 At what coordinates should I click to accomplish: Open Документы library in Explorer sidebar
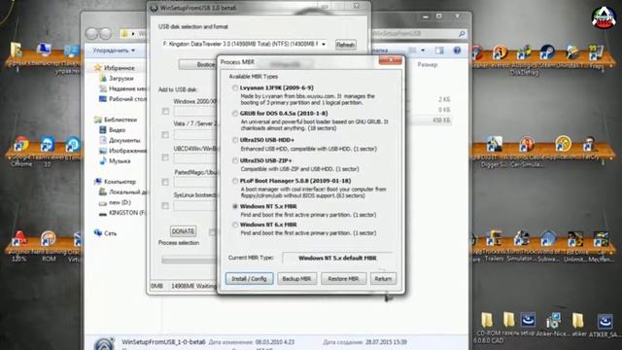[120, 140]
